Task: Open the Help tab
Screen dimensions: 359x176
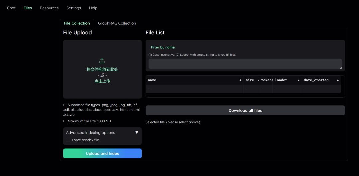Action: (x=93, y=8)
